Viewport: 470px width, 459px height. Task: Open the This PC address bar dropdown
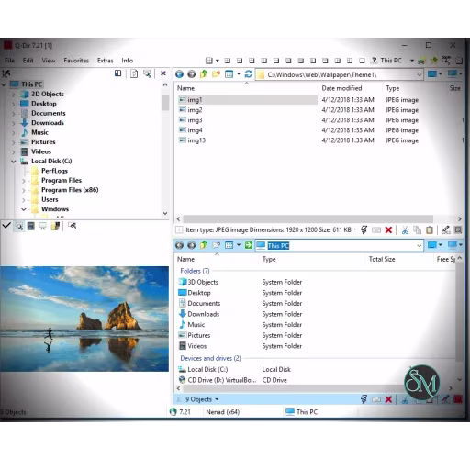pos(419,246)
